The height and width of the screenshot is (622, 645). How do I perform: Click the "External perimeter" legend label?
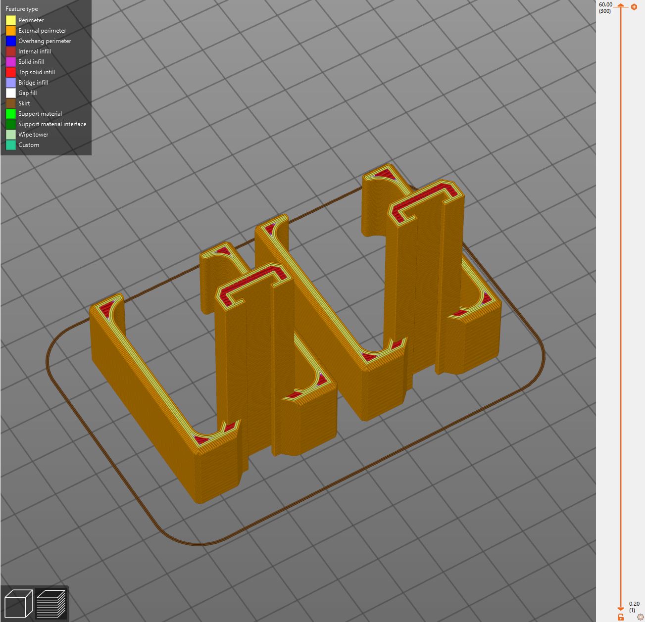point(42,31)
